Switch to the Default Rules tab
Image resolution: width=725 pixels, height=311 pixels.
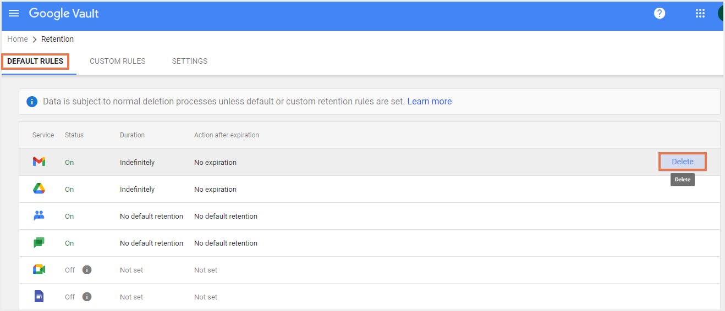[35, 61]
